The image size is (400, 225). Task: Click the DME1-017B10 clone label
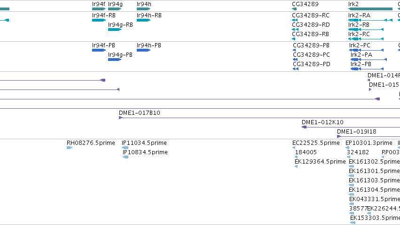coord(140,113)
